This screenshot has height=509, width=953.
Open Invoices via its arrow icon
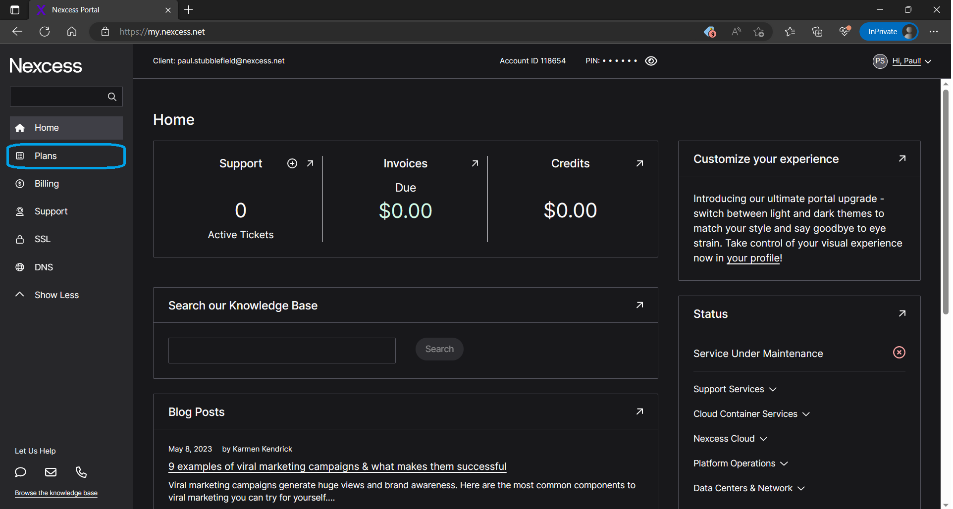pos(475,163)
